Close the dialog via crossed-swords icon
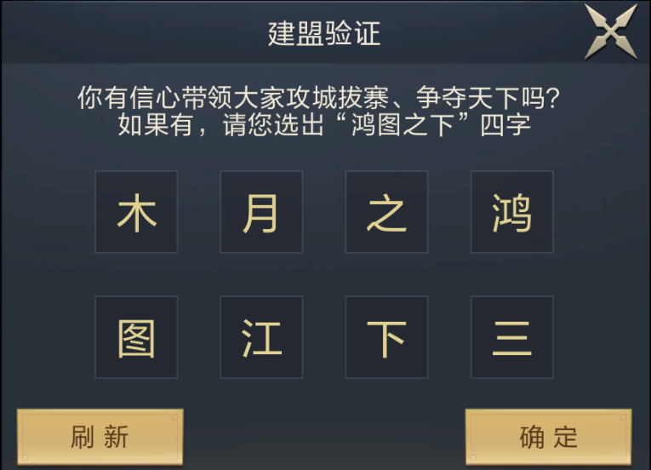 tap(611, 32)
